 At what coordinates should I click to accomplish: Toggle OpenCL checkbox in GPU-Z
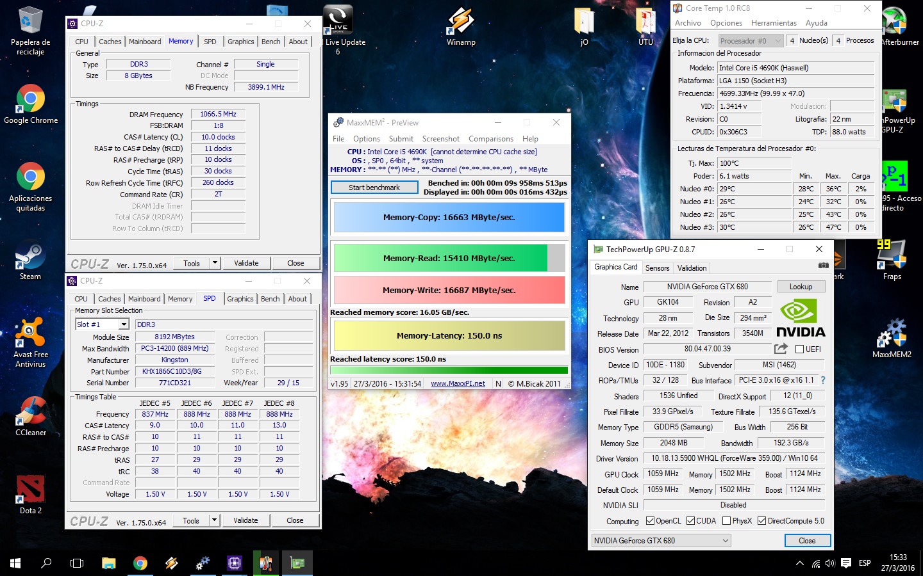650,521
